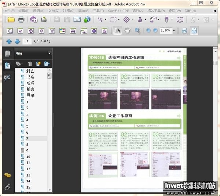The width and height of the screenshot is (220, 196).
Task: Open the 帮助(H) menu
Action: click(190, 11)
